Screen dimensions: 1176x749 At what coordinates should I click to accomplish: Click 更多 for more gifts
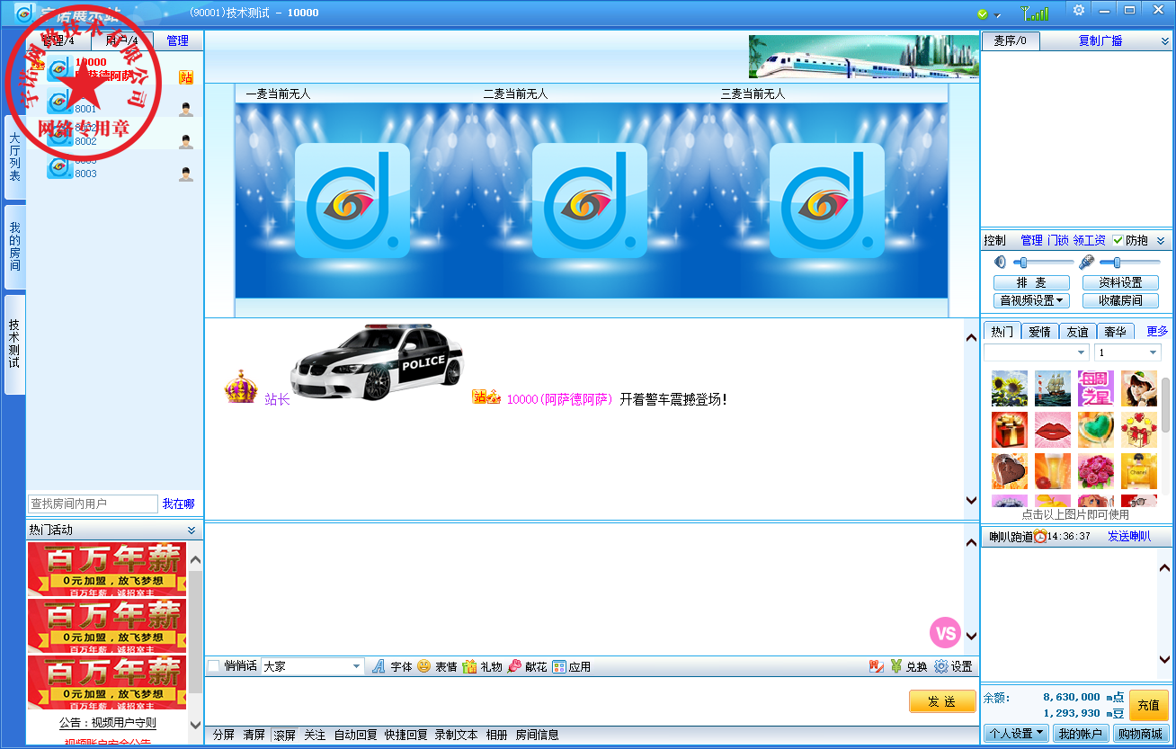pyautogui.click(x=1157, y=331)
